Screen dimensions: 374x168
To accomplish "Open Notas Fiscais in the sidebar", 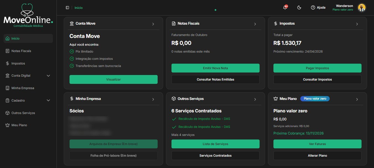I will tap(28, 51).
